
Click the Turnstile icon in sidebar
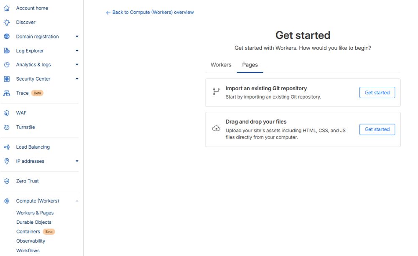pos(7,127)
